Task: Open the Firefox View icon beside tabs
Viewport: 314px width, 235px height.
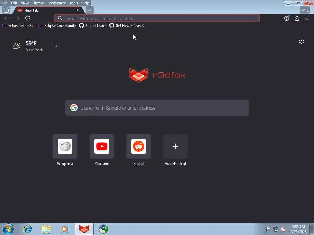Action: point(6,10)
